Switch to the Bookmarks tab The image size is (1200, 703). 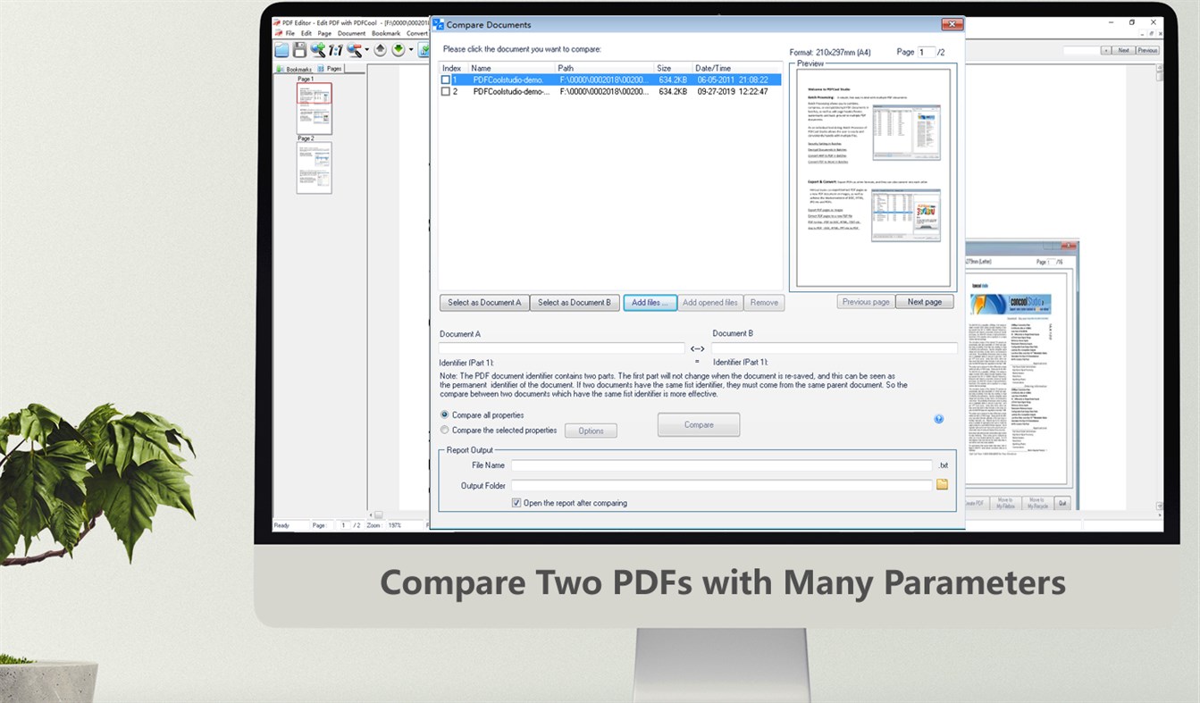[x=295, y=68]
